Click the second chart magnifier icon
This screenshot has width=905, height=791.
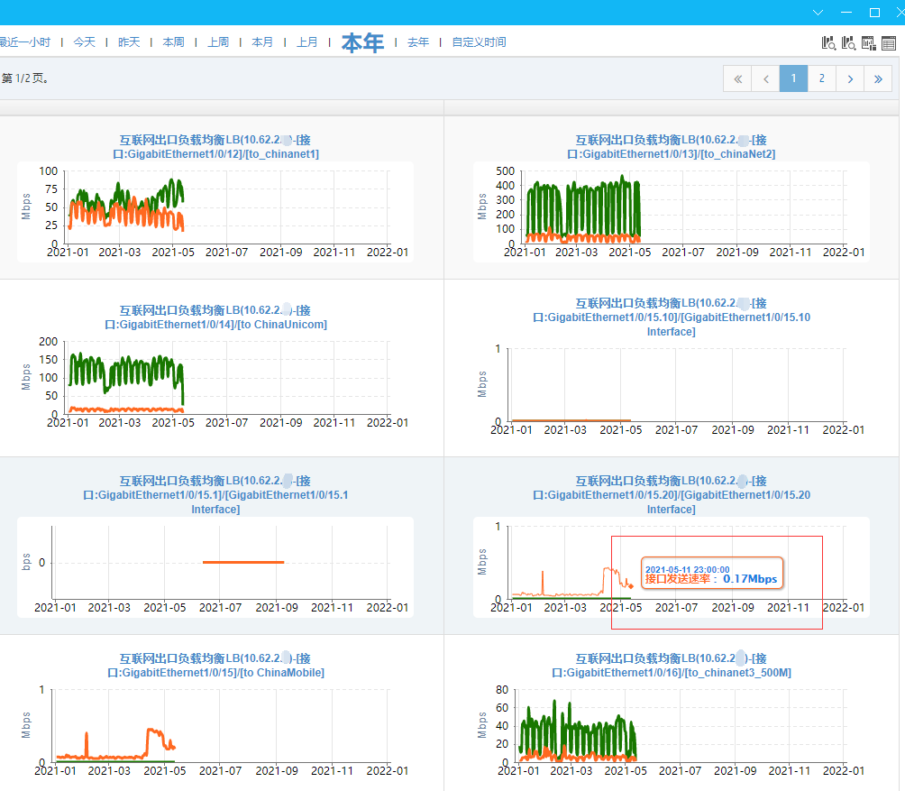click(x=848, y=42)
